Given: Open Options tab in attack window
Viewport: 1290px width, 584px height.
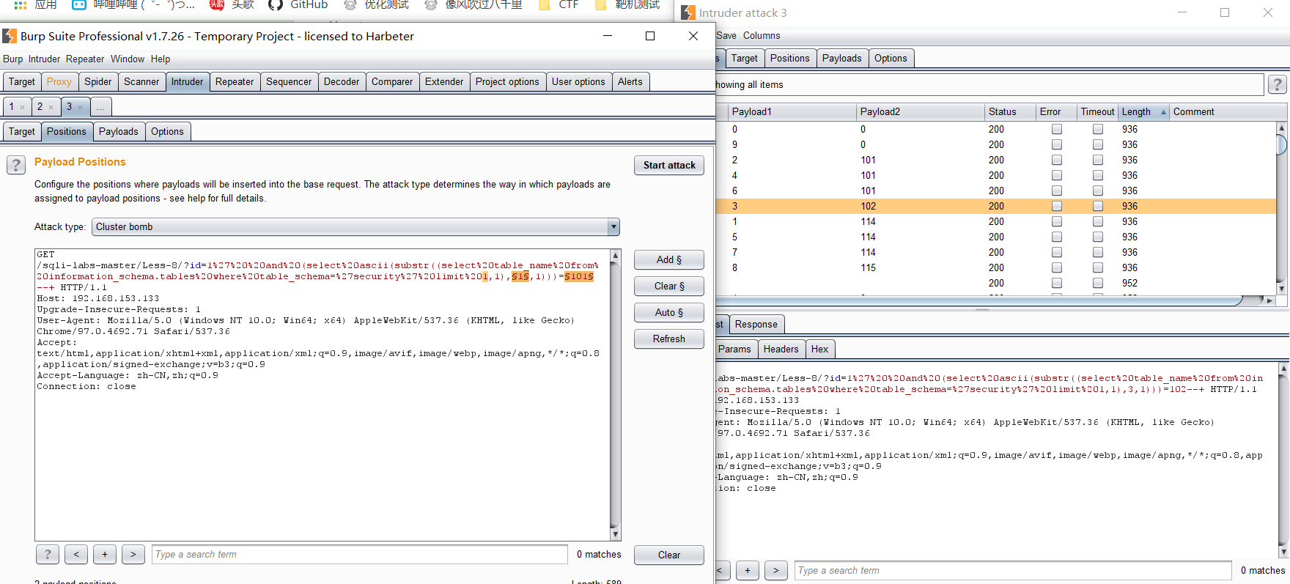Looking at the screenshot, I should 891,59.
